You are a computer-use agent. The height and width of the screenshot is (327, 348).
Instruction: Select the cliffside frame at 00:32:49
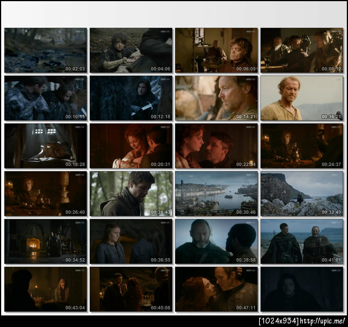click(x=302, y=194)
